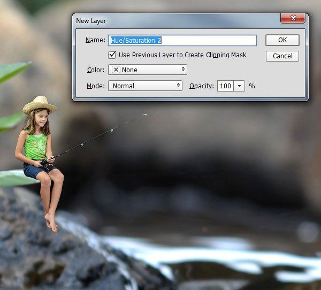This screenshot has height=290, width=321.
Task: Toggle Use Previous Layer to Create Clipping Mask
Action: tap(112, 55)
